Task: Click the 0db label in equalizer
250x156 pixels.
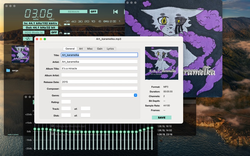Action: pyautogui.click(x=29, y=131)
